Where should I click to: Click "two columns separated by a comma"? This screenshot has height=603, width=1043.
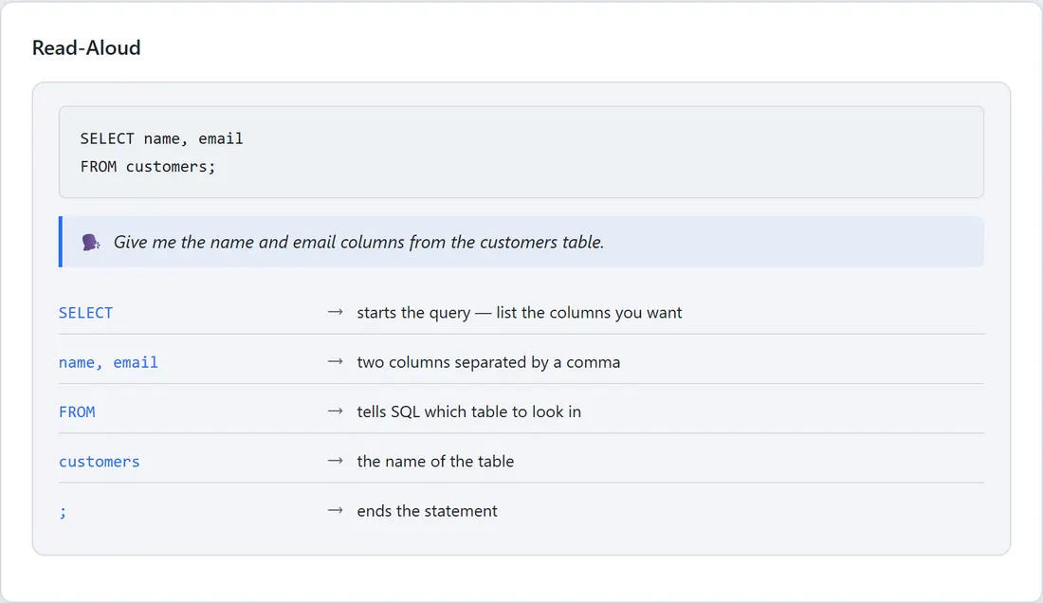488,362
